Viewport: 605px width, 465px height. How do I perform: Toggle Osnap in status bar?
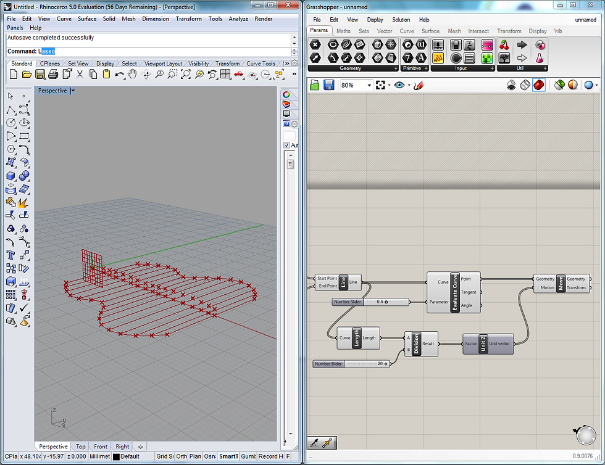pos(211,456)
